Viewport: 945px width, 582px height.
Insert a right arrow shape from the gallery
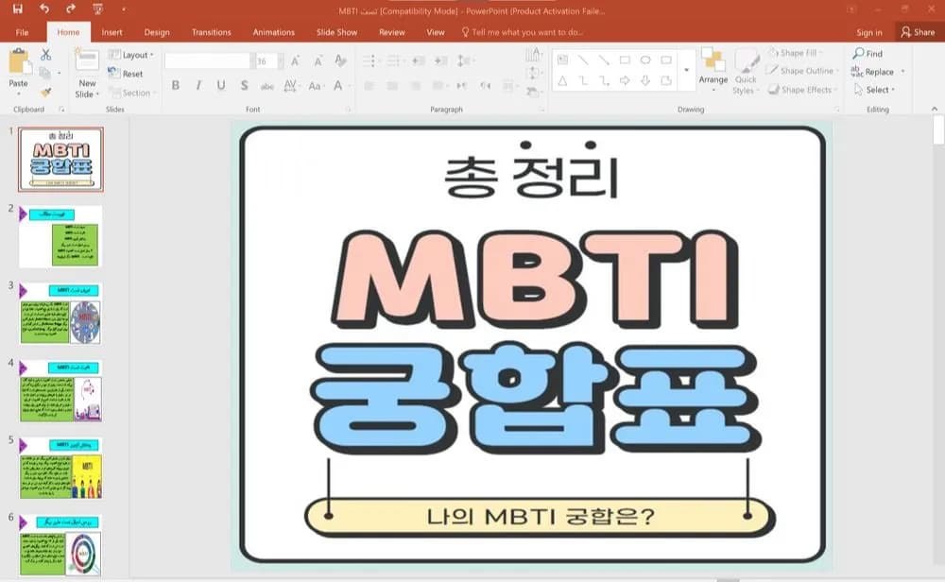pos(625,80)
